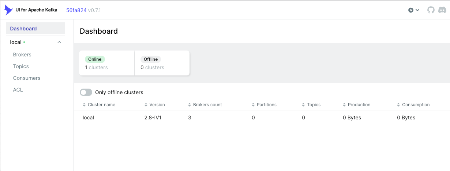Select Dashboard in the sidebar

35,29
